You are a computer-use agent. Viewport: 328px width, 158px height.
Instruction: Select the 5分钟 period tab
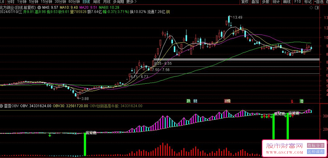33,2
